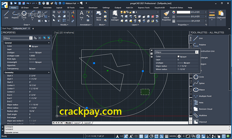Image resolution: width=232 pixels, height=139 pixels.
Task: Open the Ribbon Full workspace dropdown
Action: point(78,3)
